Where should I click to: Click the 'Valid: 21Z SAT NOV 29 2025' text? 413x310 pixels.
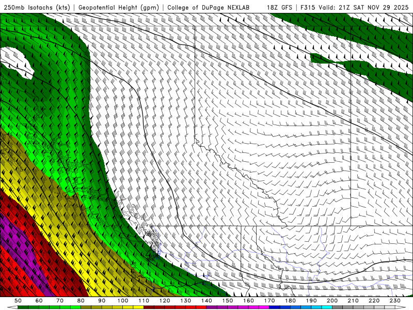point(363,7)
